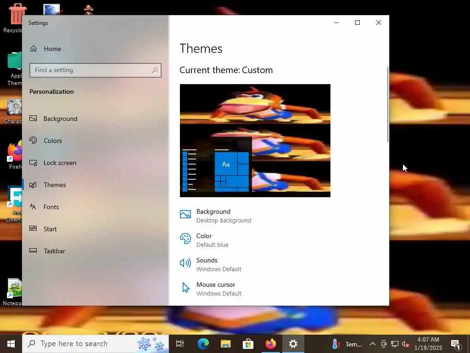Screen dimensions: 470x353
Task: Open Task View from the taskbar
Action: click(180, 344)
